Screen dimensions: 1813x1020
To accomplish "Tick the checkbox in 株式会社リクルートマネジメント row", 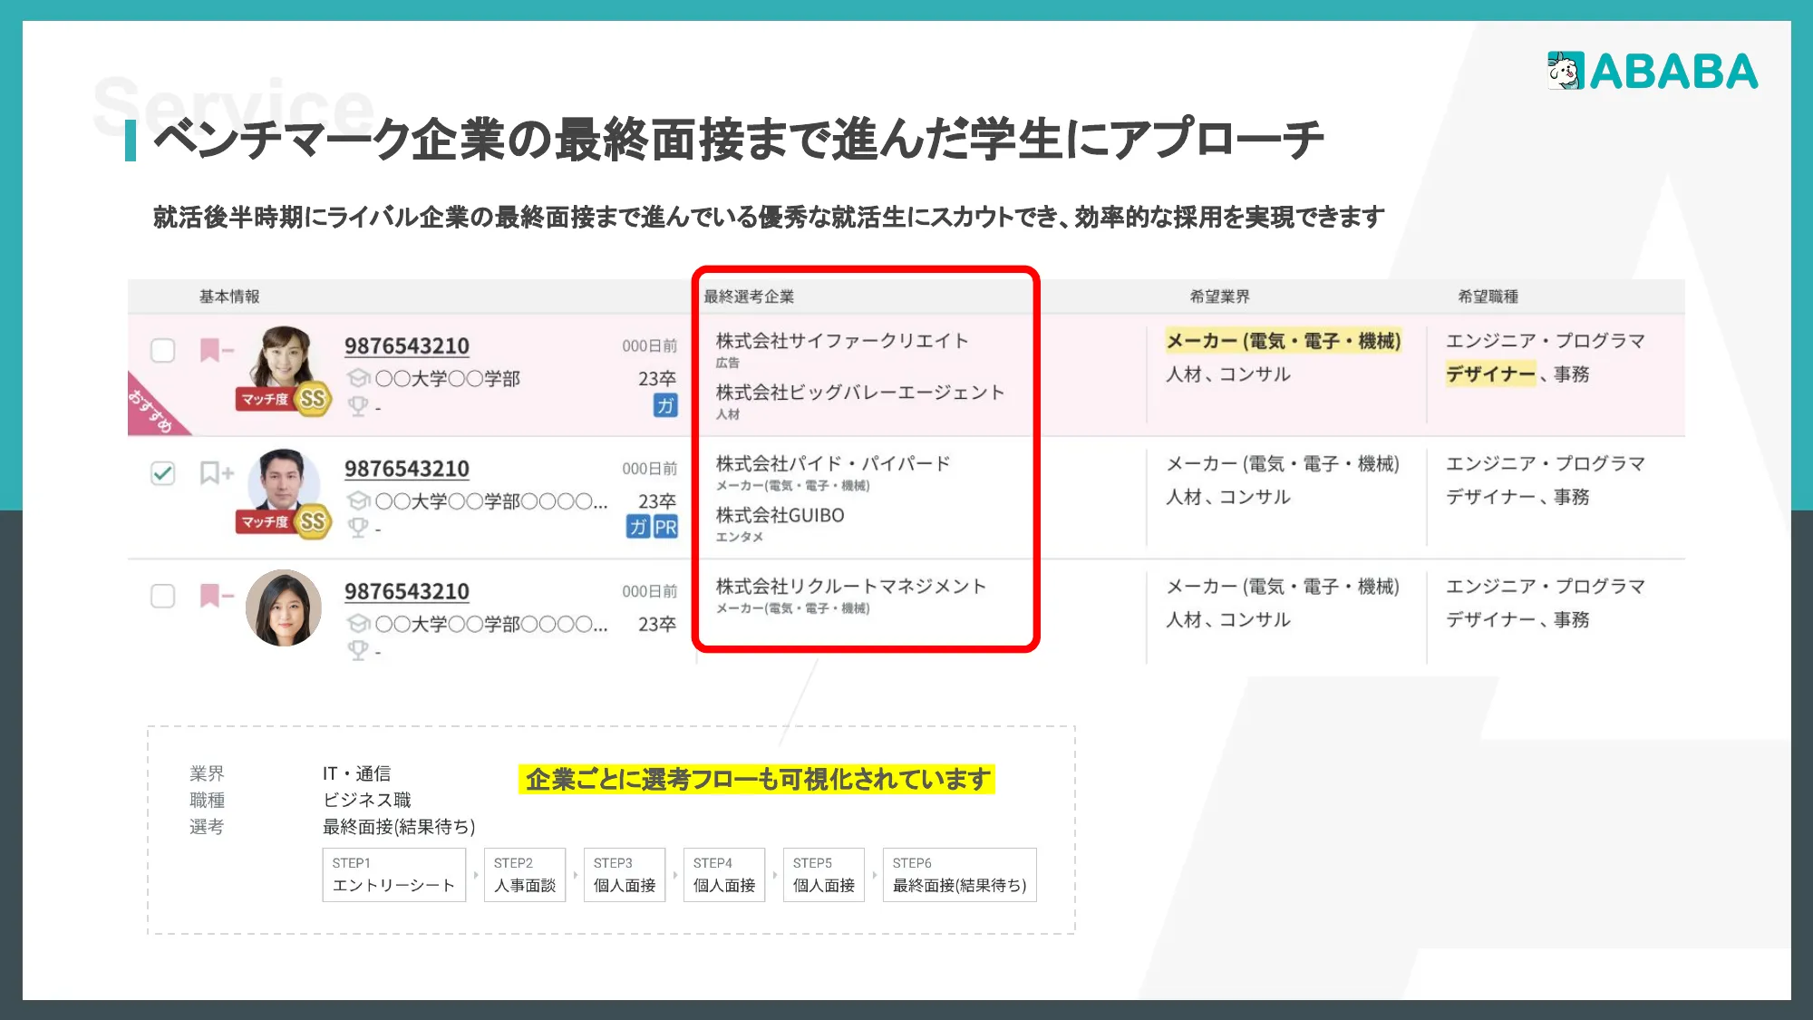I will [162, 596].
